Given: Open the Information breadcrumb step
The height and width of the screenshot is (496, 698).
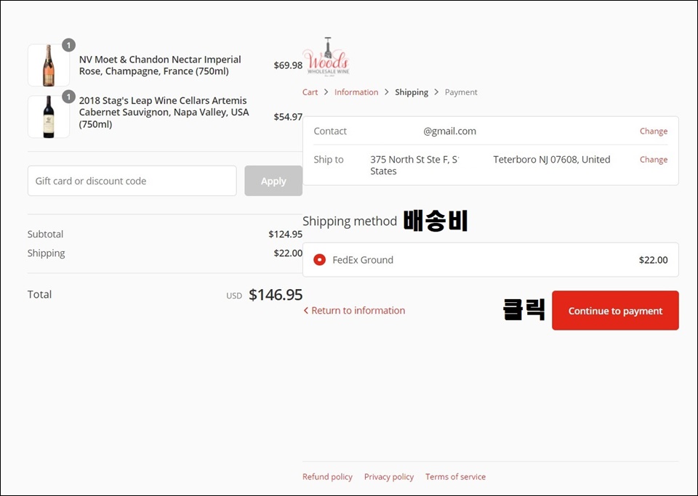Looking at the screenshot, I should point(356,92).
